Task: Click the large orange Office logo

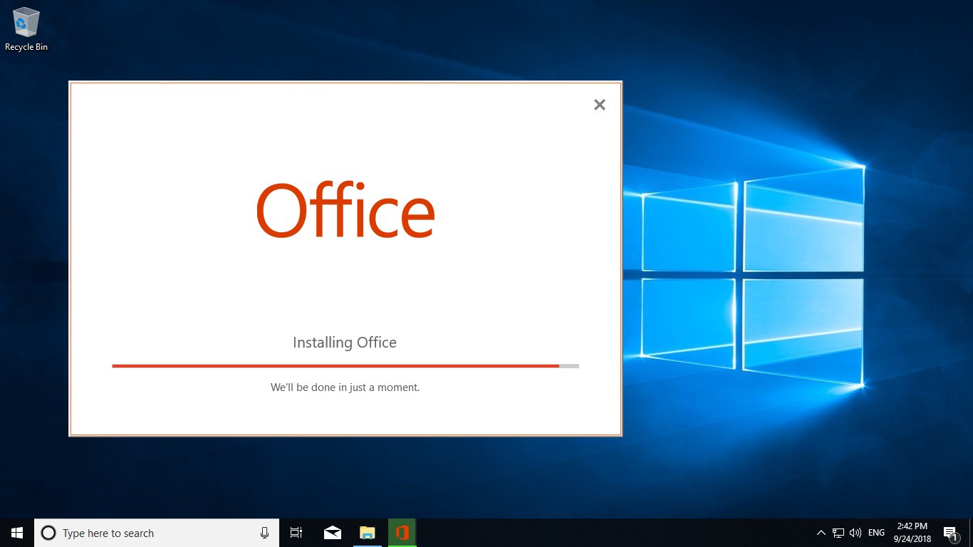Action: coord(345,209)
